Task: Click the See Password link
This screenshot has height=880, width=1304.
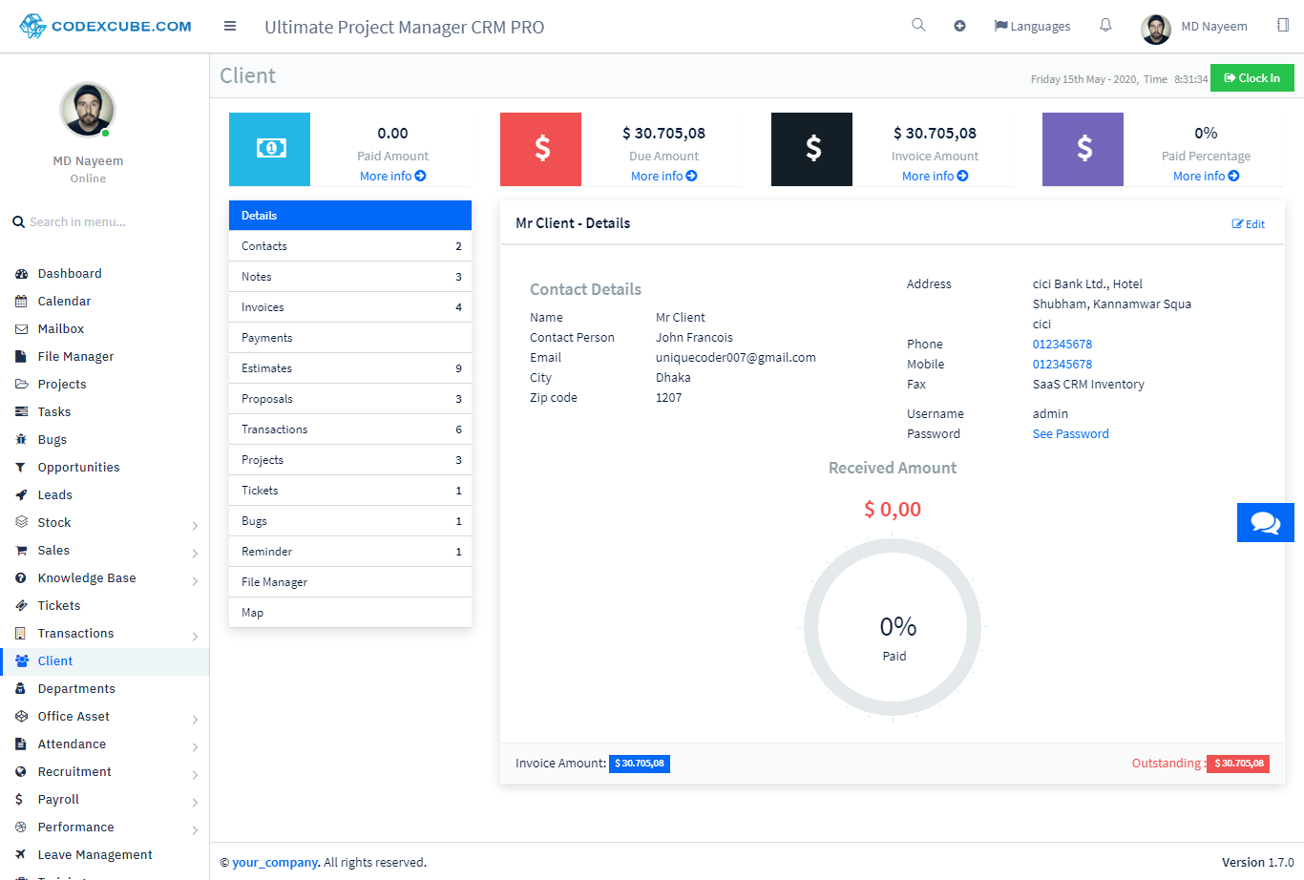Action: (x=1071, y=434)
